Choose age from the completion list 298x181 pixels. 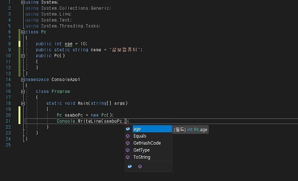pyautogui.click(x=152, y=129)
